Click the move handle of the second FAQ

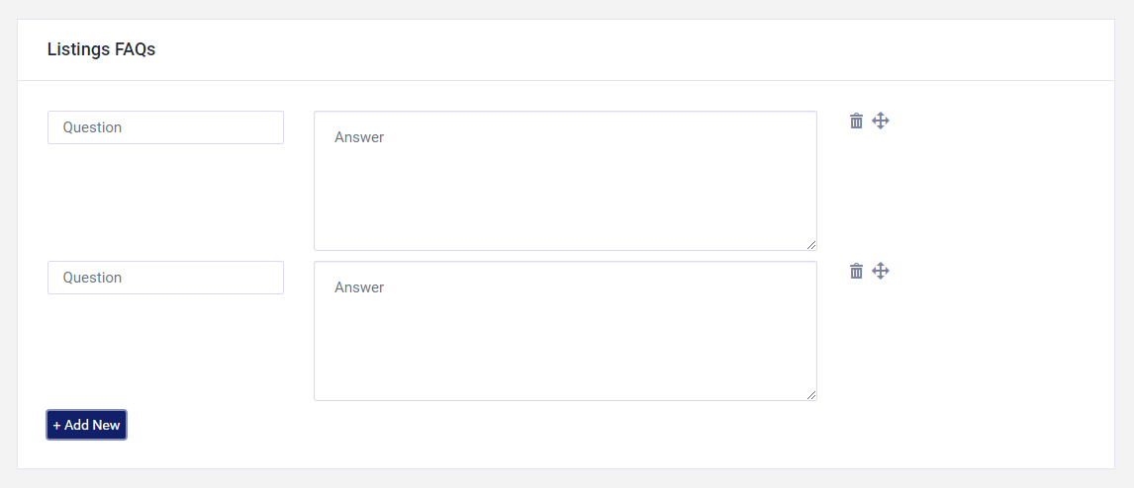click(881, 272)
